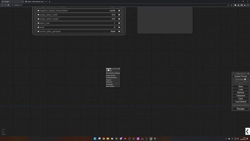Choose Unfreeze all in context menu
This screenshot has width=250, height=141.
click(x=113, y=82)
